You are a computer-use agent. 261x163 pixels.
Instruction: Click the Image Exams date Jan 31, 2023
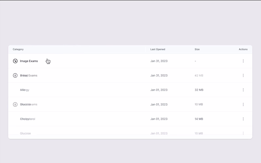[159, 61]
